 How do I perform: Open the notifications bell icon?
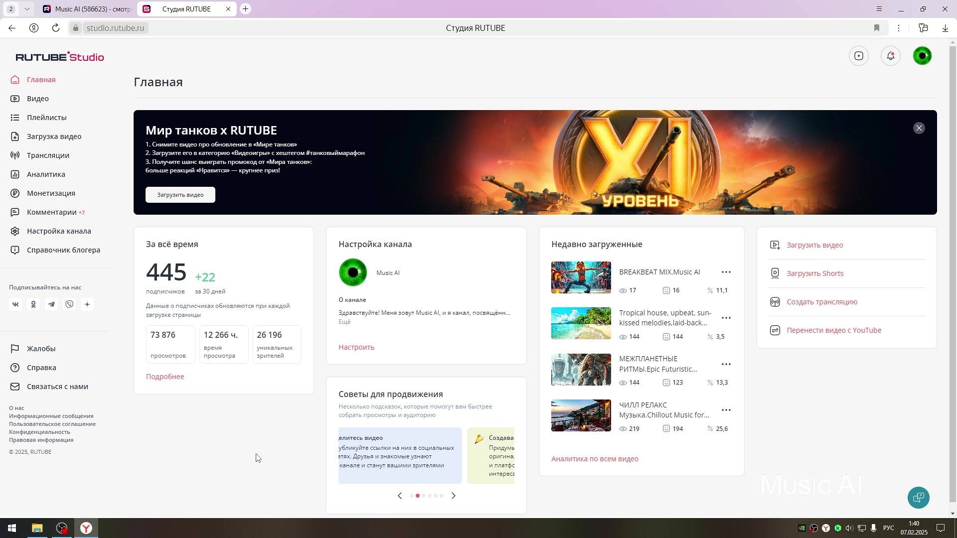[890, 56]
